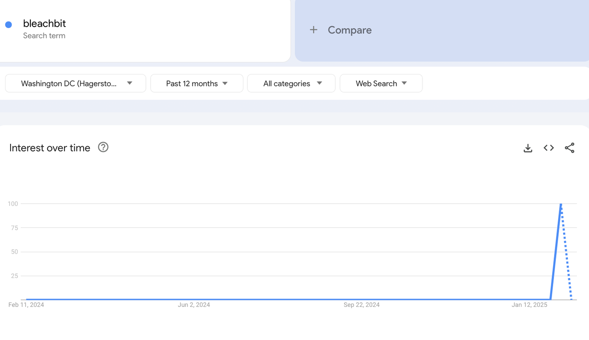
Task: Click the Jan 12, 2025 axis label
Action: (x=530, y=305)
